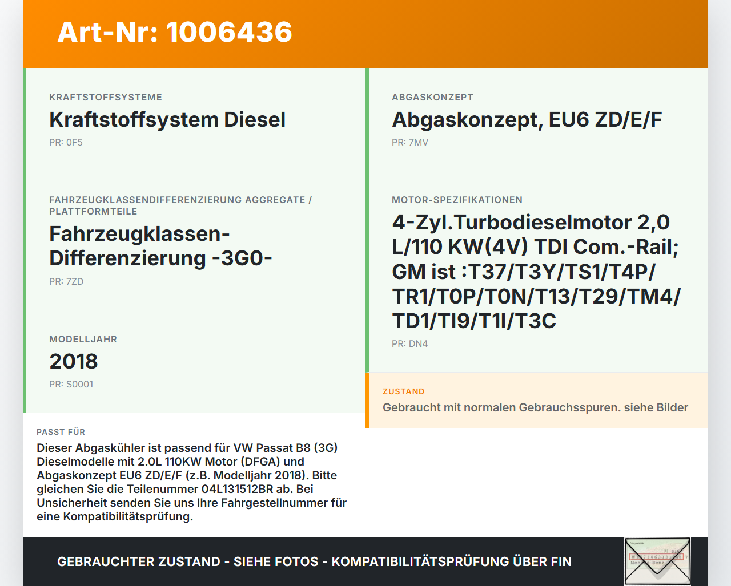Select Gebraucht mit normalen Gebrauchsspuren text
This screenshot has height=586, width=731.
coord(535,407)
